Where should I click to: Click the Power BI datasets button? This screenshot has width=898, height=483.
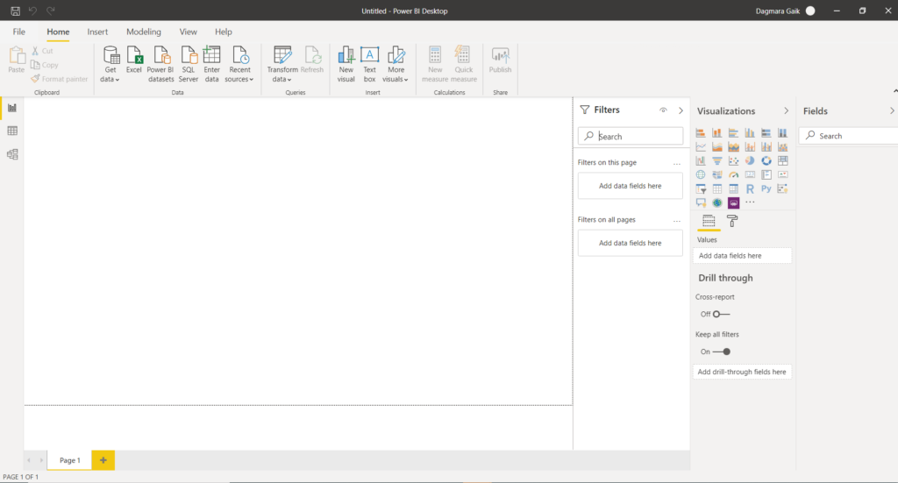[160, 64]
